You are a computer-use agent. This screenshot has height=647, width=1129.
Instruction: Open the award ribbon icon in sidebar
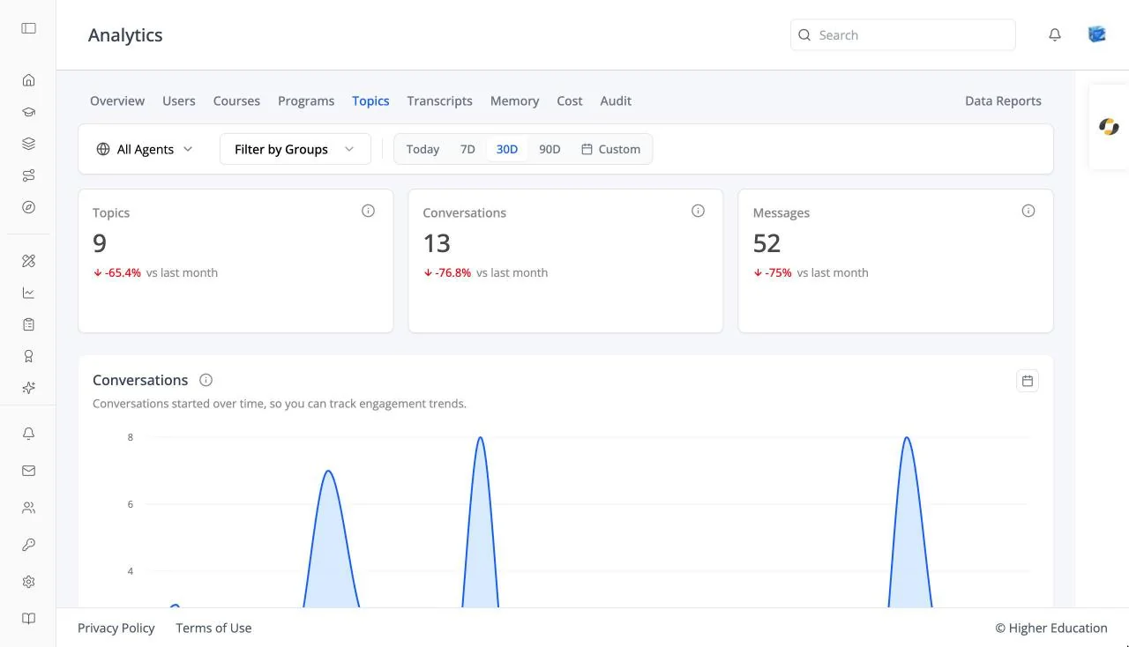(x=28, y=356)
